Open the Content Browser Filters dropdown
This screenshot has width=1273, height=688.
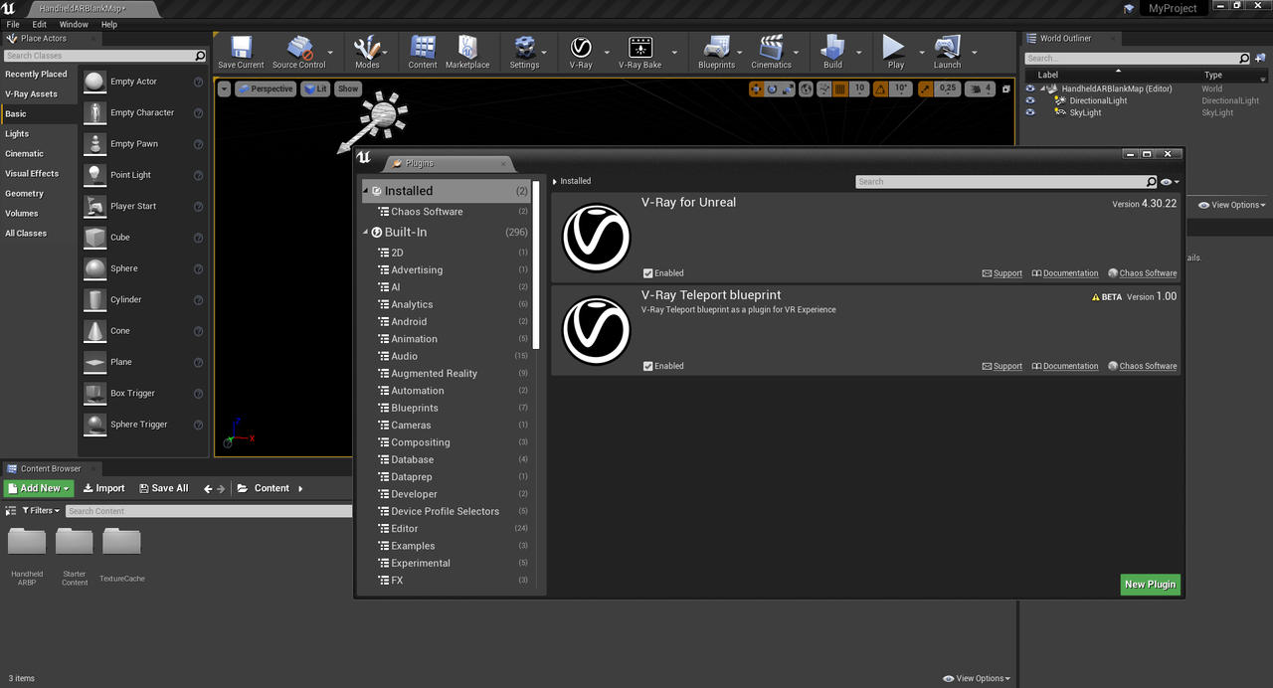pyautogui.click(x=41, y=511)
